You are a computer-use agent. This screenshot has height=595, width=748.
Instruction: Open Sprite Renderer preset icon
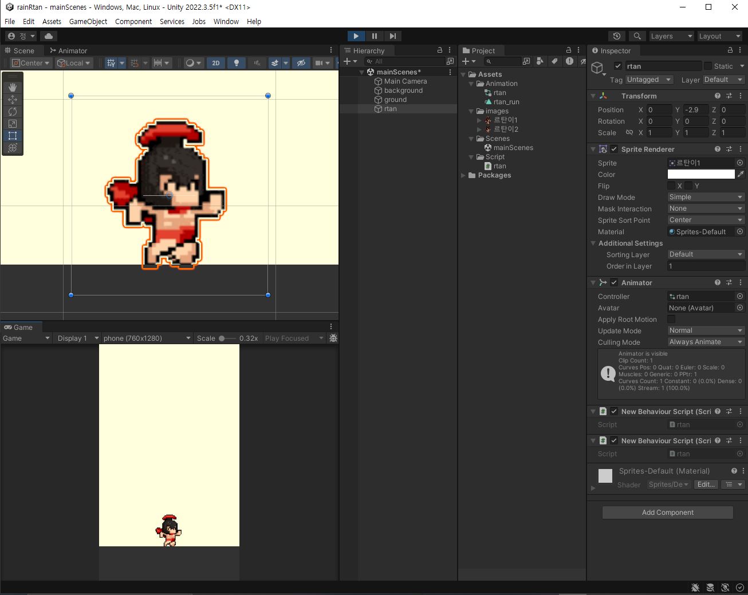point(729,149)
